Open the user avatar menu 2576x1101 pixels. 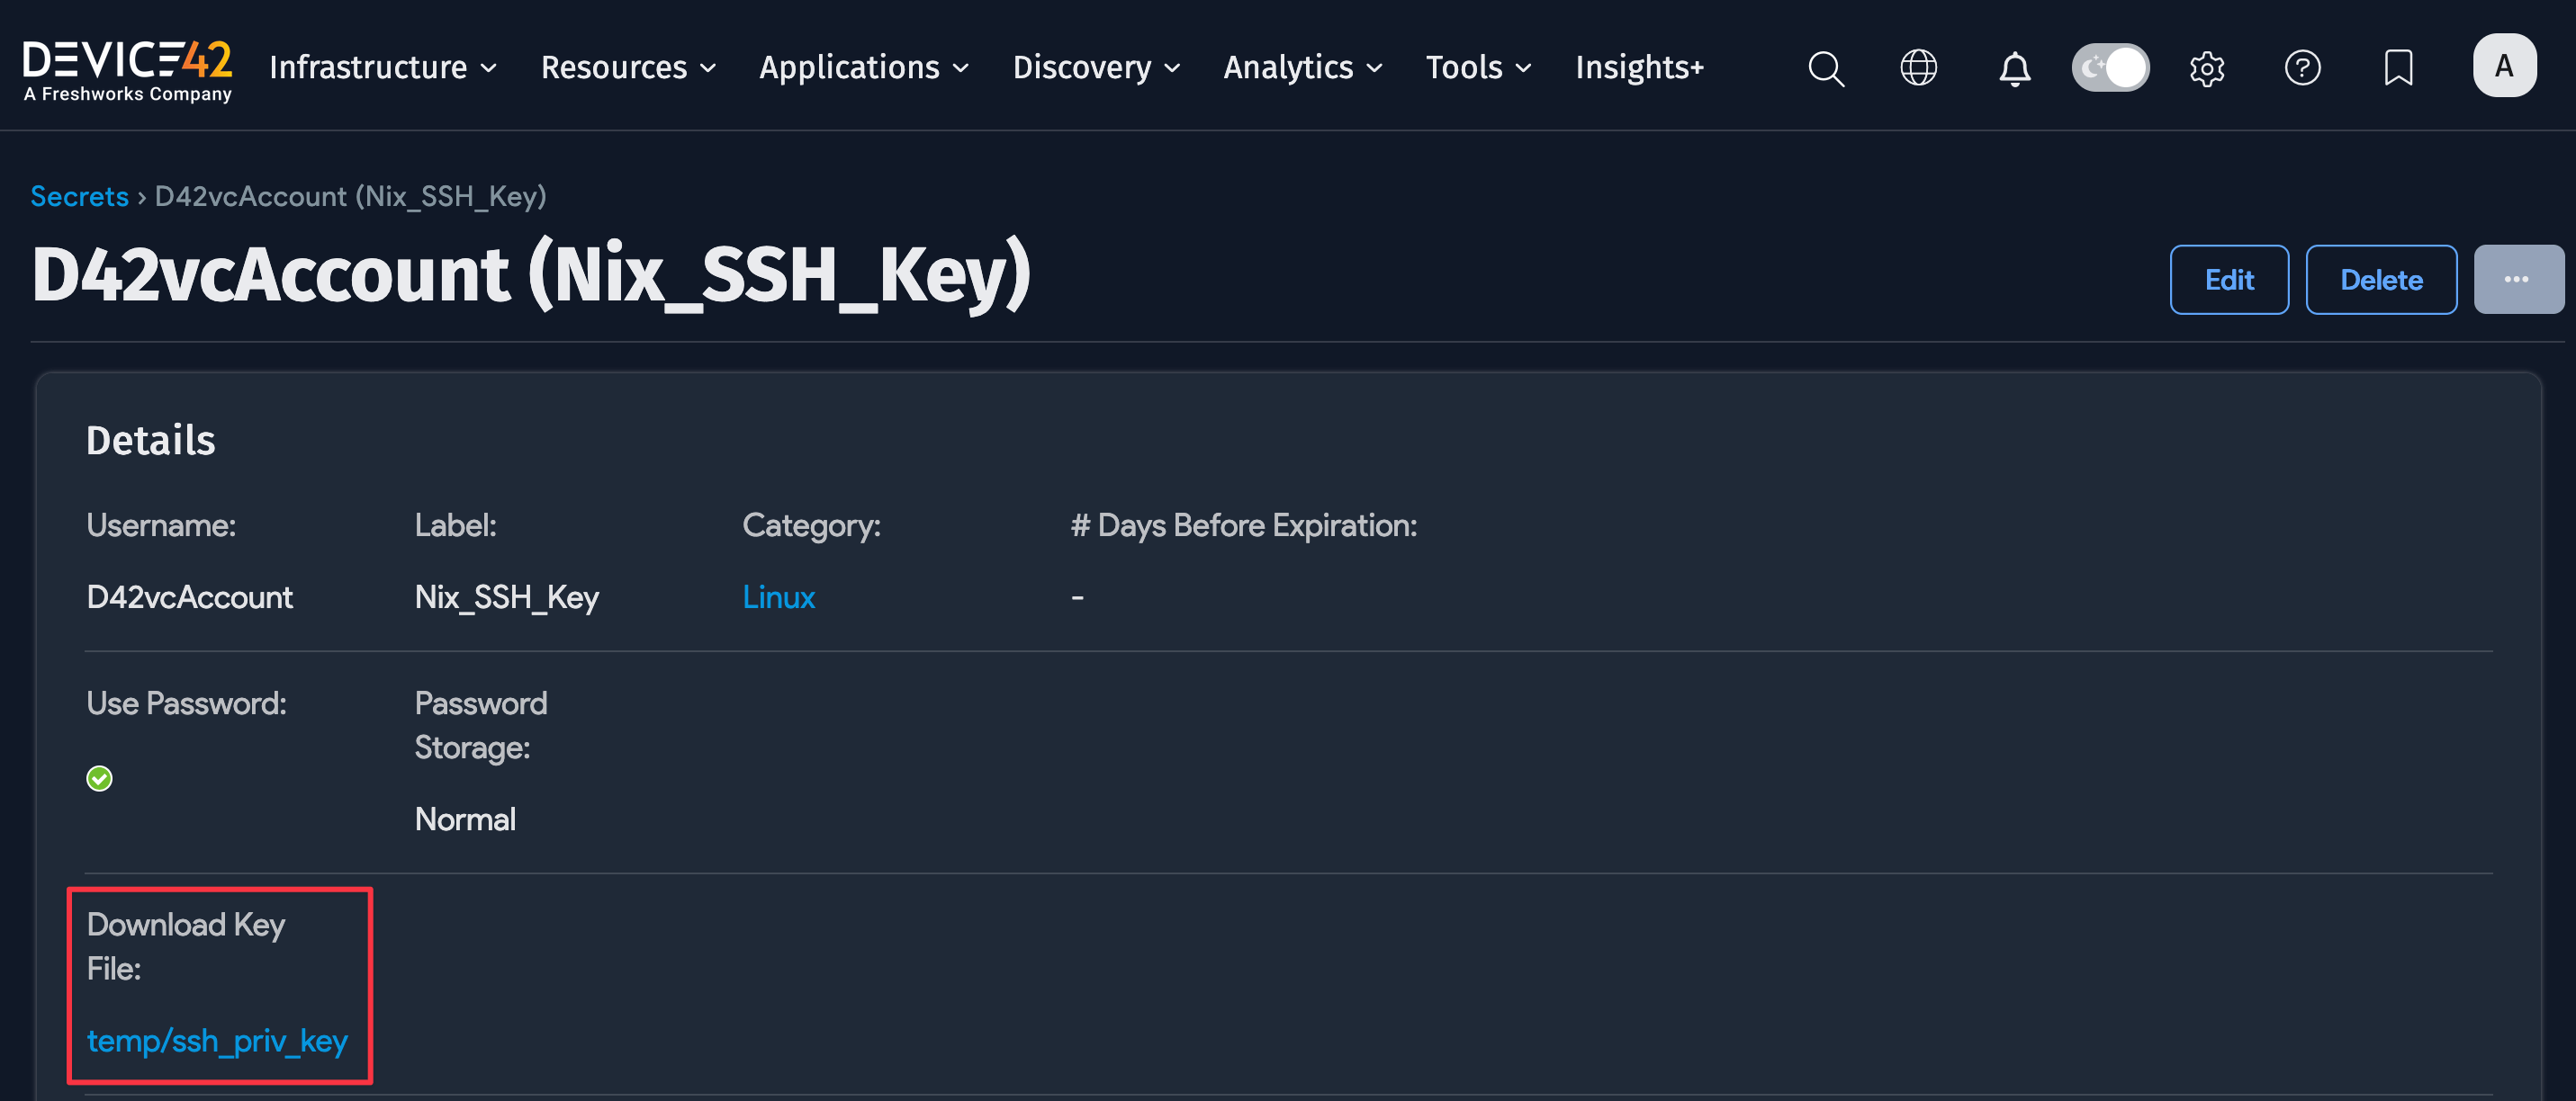click(x=2504, y=65)
